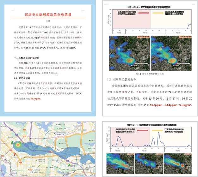This screenshot has width=198, height=177.
Task: Open the left satellite diffusion map of figure 1.1
Action: coord(129,53)
